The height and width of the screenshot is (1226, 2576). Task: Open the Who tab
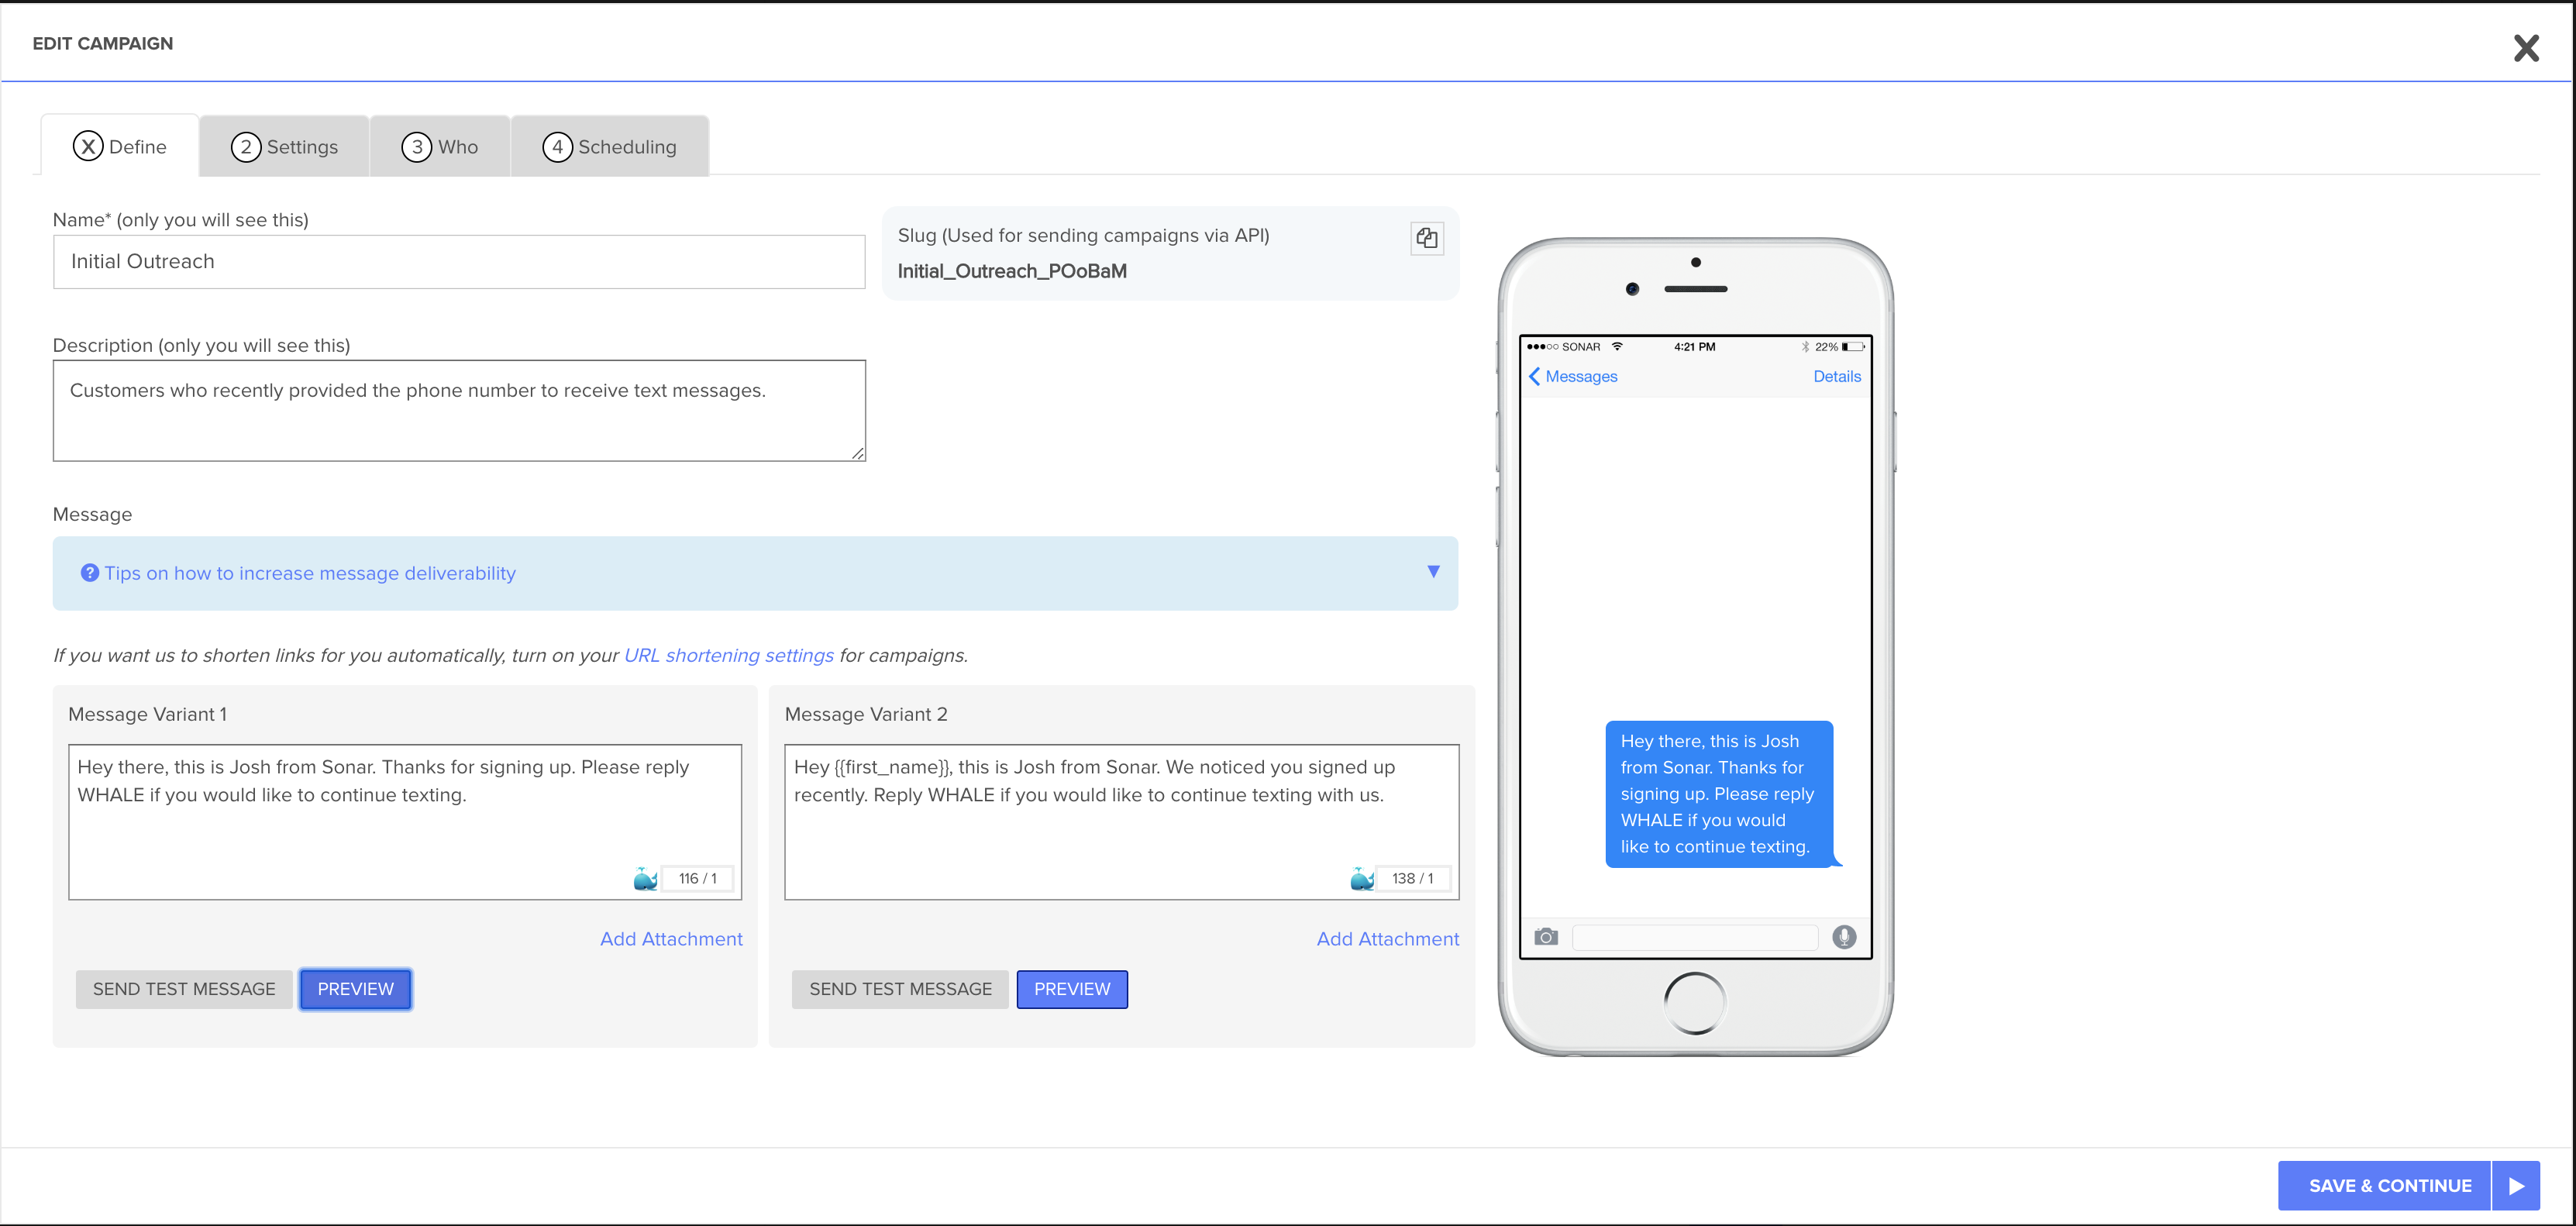pyautogui.click(x=440, y=147)
